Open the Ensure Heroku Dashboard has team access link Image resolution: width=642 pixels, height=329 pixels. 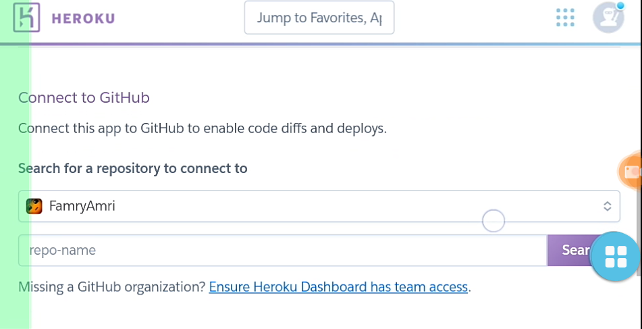tap(338, 286)
